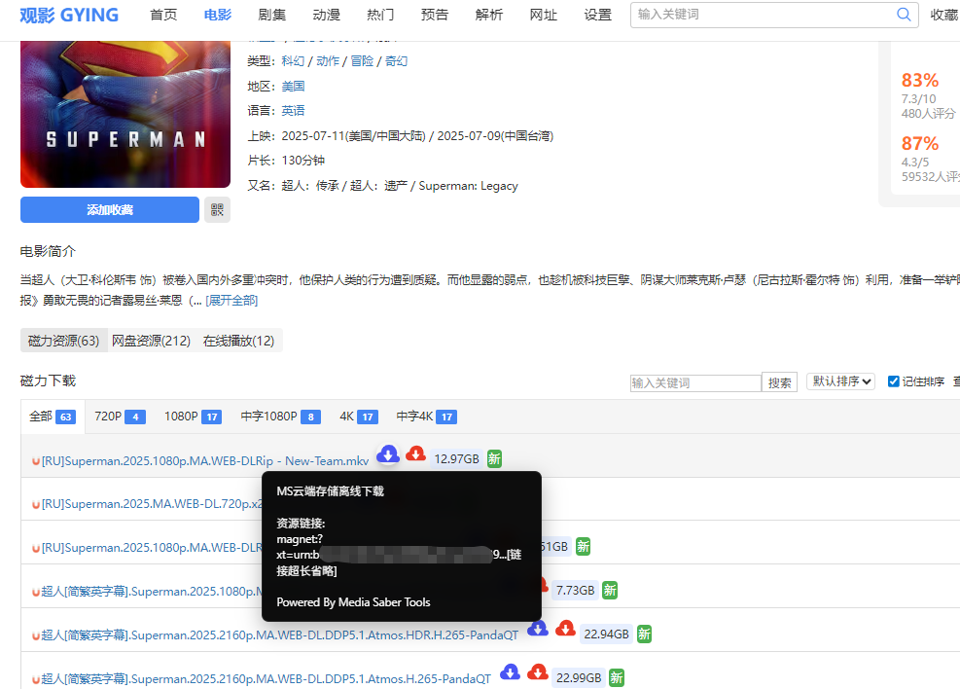Click the green 新 badge on the 12.97GB entry
The width and height of the screenshot is (960, 689).
tap(493, 458)
